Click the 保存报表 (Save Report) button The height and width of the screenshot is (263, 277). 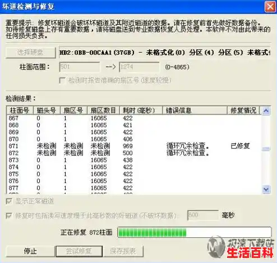pos(123,251)
